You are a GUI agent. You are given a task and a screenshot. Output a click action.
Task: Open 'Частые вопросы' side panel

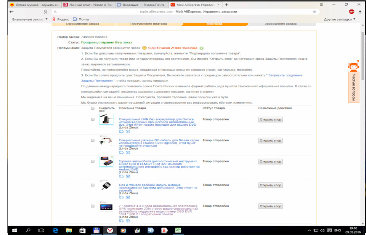pos(354,87)
